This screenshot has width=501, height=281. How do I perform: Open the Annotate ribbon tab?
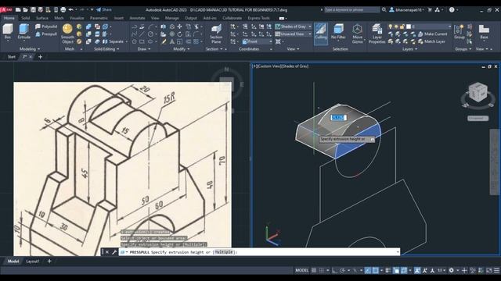(137, 18)
